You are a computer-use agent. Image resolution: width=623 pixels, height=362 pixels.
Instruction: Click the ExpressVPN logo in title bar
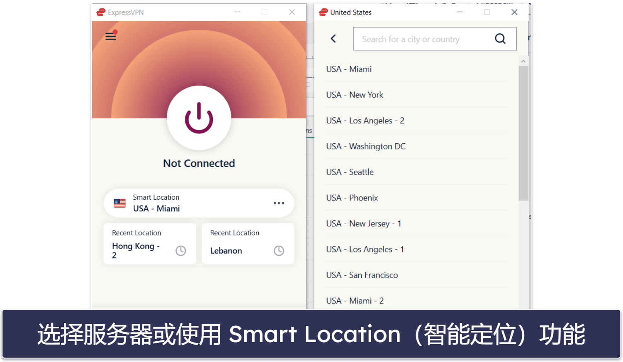[x=101, y=12]
